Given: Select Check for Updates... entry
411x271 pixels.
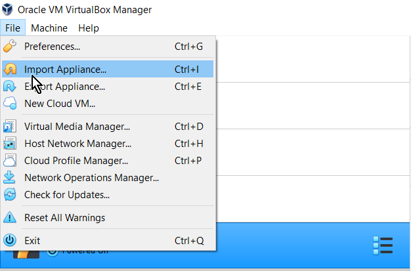Looking at the screenshot, I should [67, 194].
